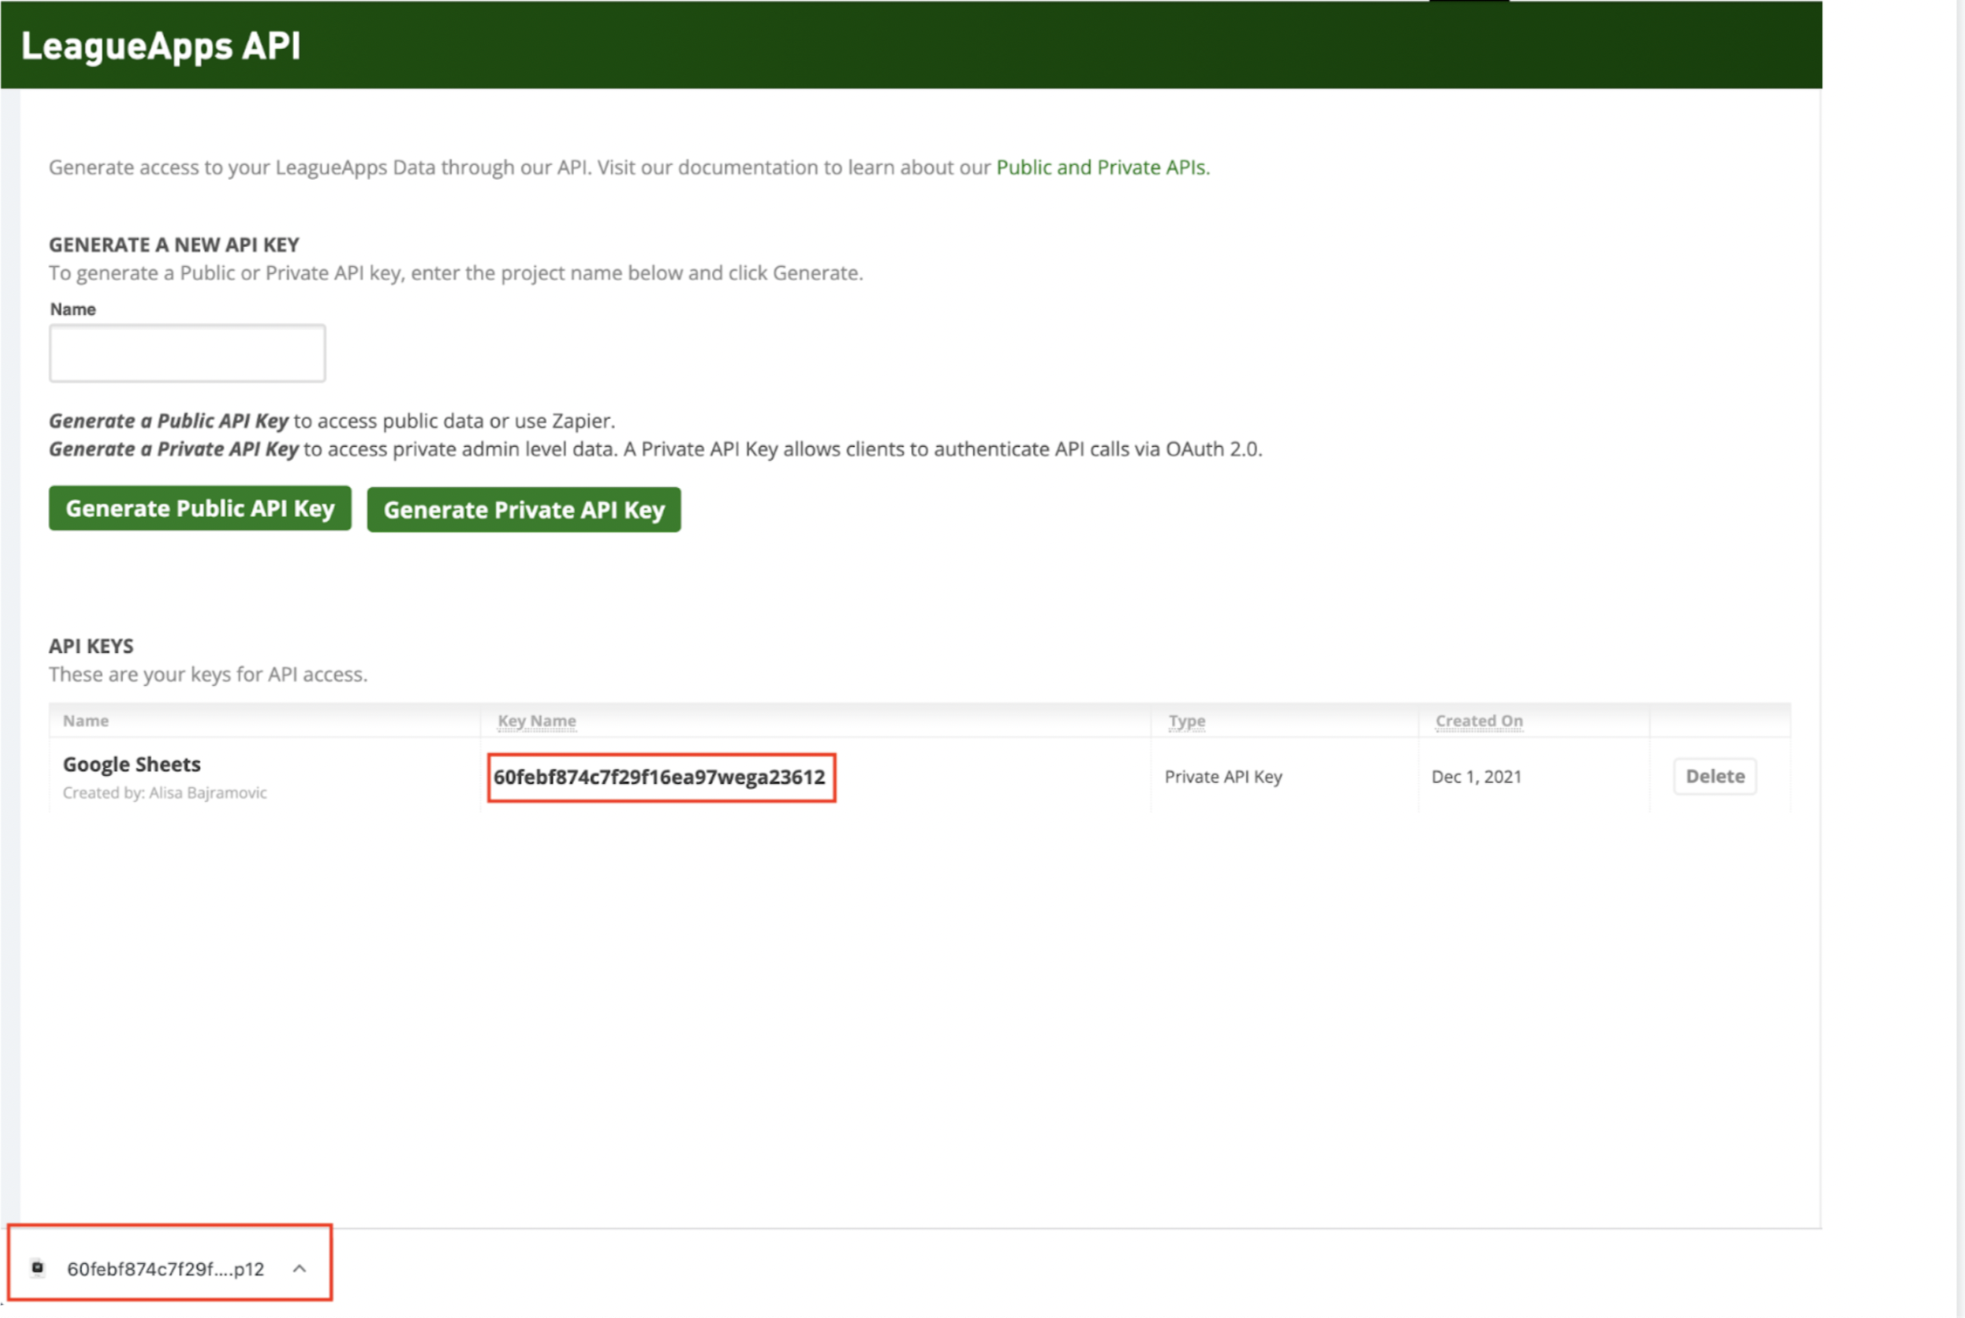This screenshot has height=1318, width=1965.
Task: Click the API KEYS section heading
Action: click(x=91, y=645)
